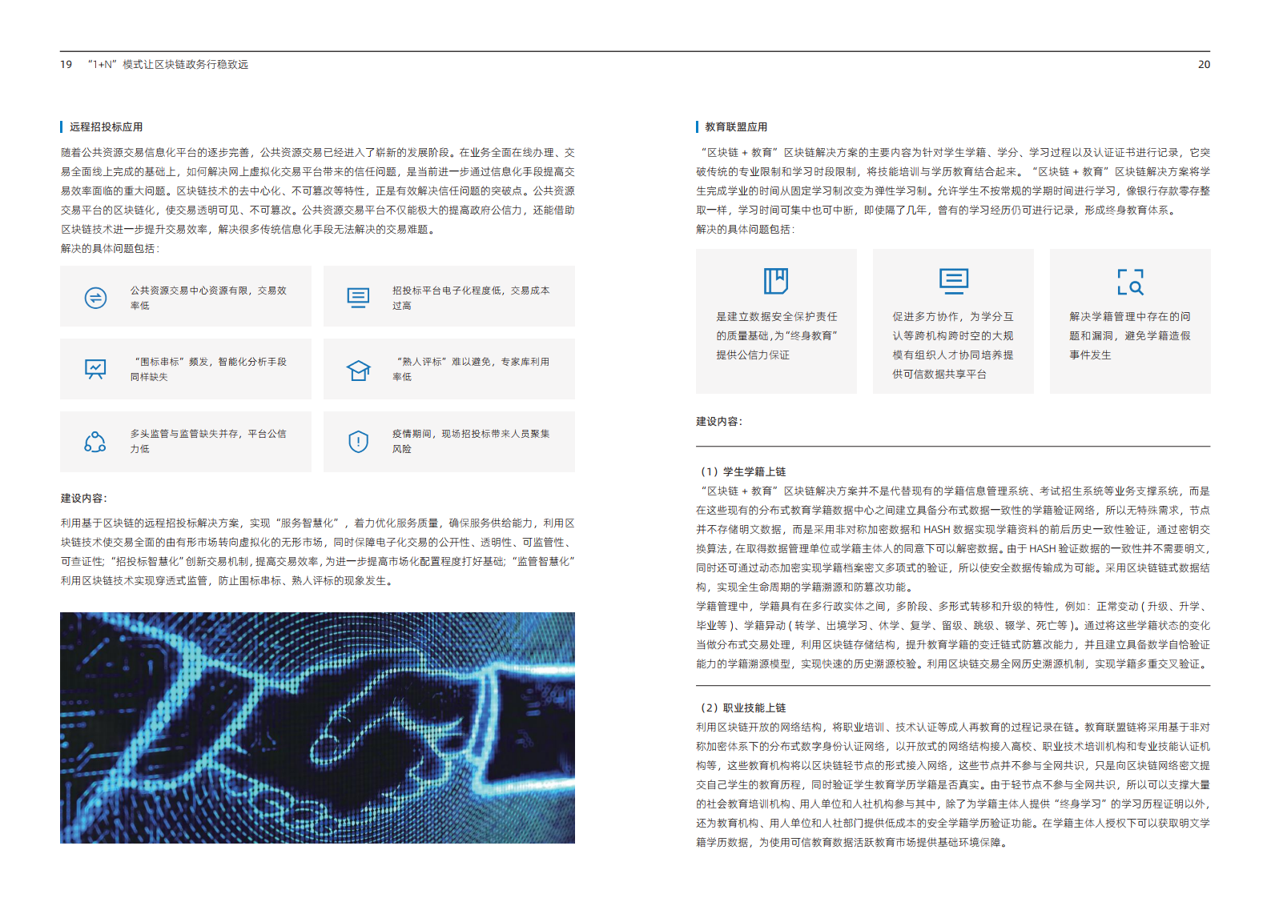Click the heading 教育联盟应用
The width and height of the screenshot is (1271, 898).
coord(736,127)
